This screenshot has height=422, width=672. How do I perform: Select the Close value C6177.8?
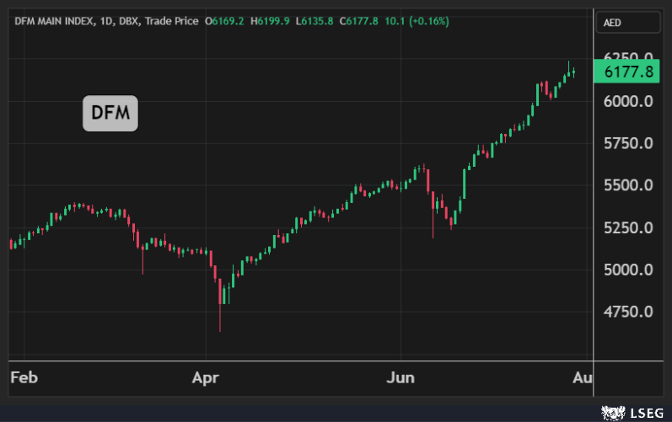(x=359, y=19)
